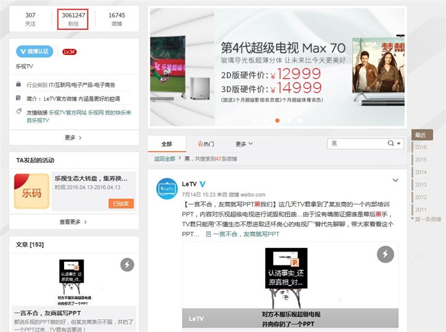The height and width of the screenshot is (332, 446).
Task: Click the lightning icon on the post article card
Action: (x=386, y=254)
